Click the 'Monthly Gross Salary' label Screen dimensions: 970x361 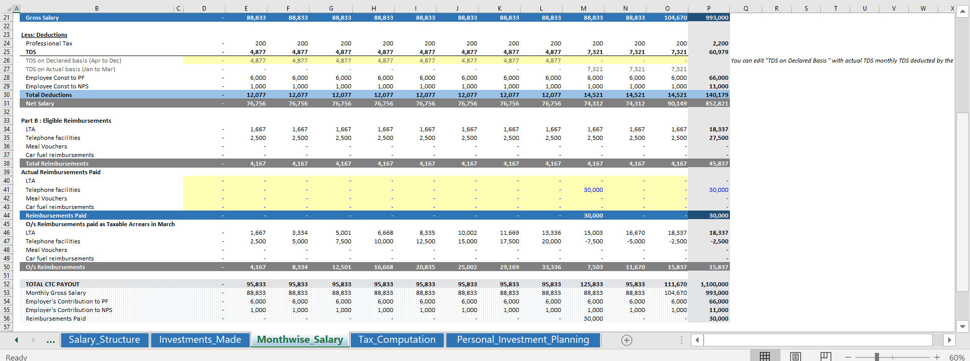(56, 293)
